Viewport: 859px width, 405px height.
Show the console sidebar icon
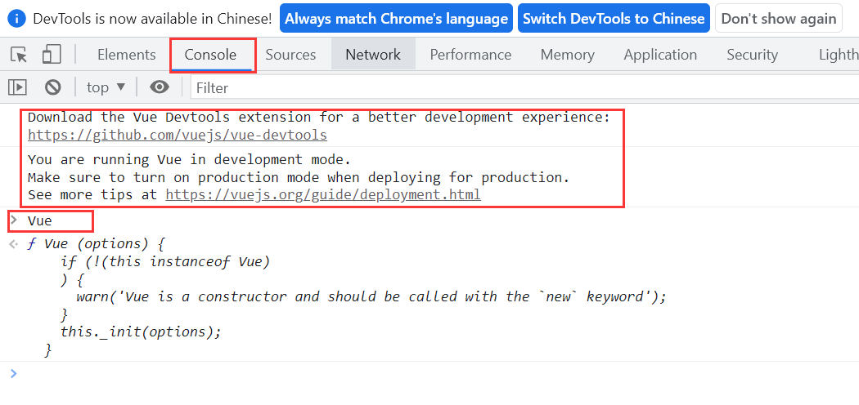[17, 87]
